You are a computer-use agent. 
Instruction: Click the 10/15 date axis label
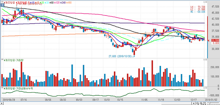[120, 100]
